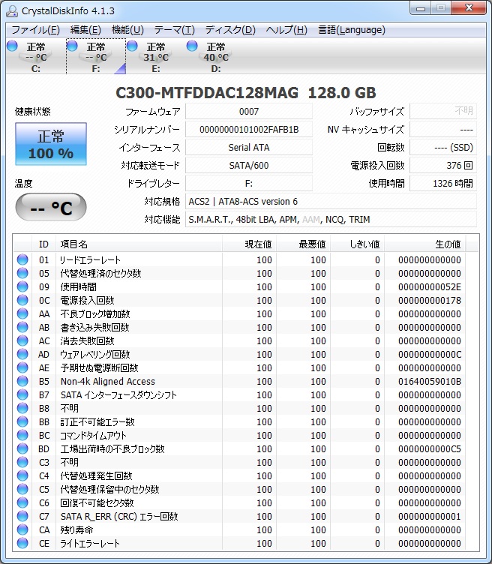
Task: Select the D: drive 40 °C status icon
Action: pyautogui.click(x=192, y=46)
